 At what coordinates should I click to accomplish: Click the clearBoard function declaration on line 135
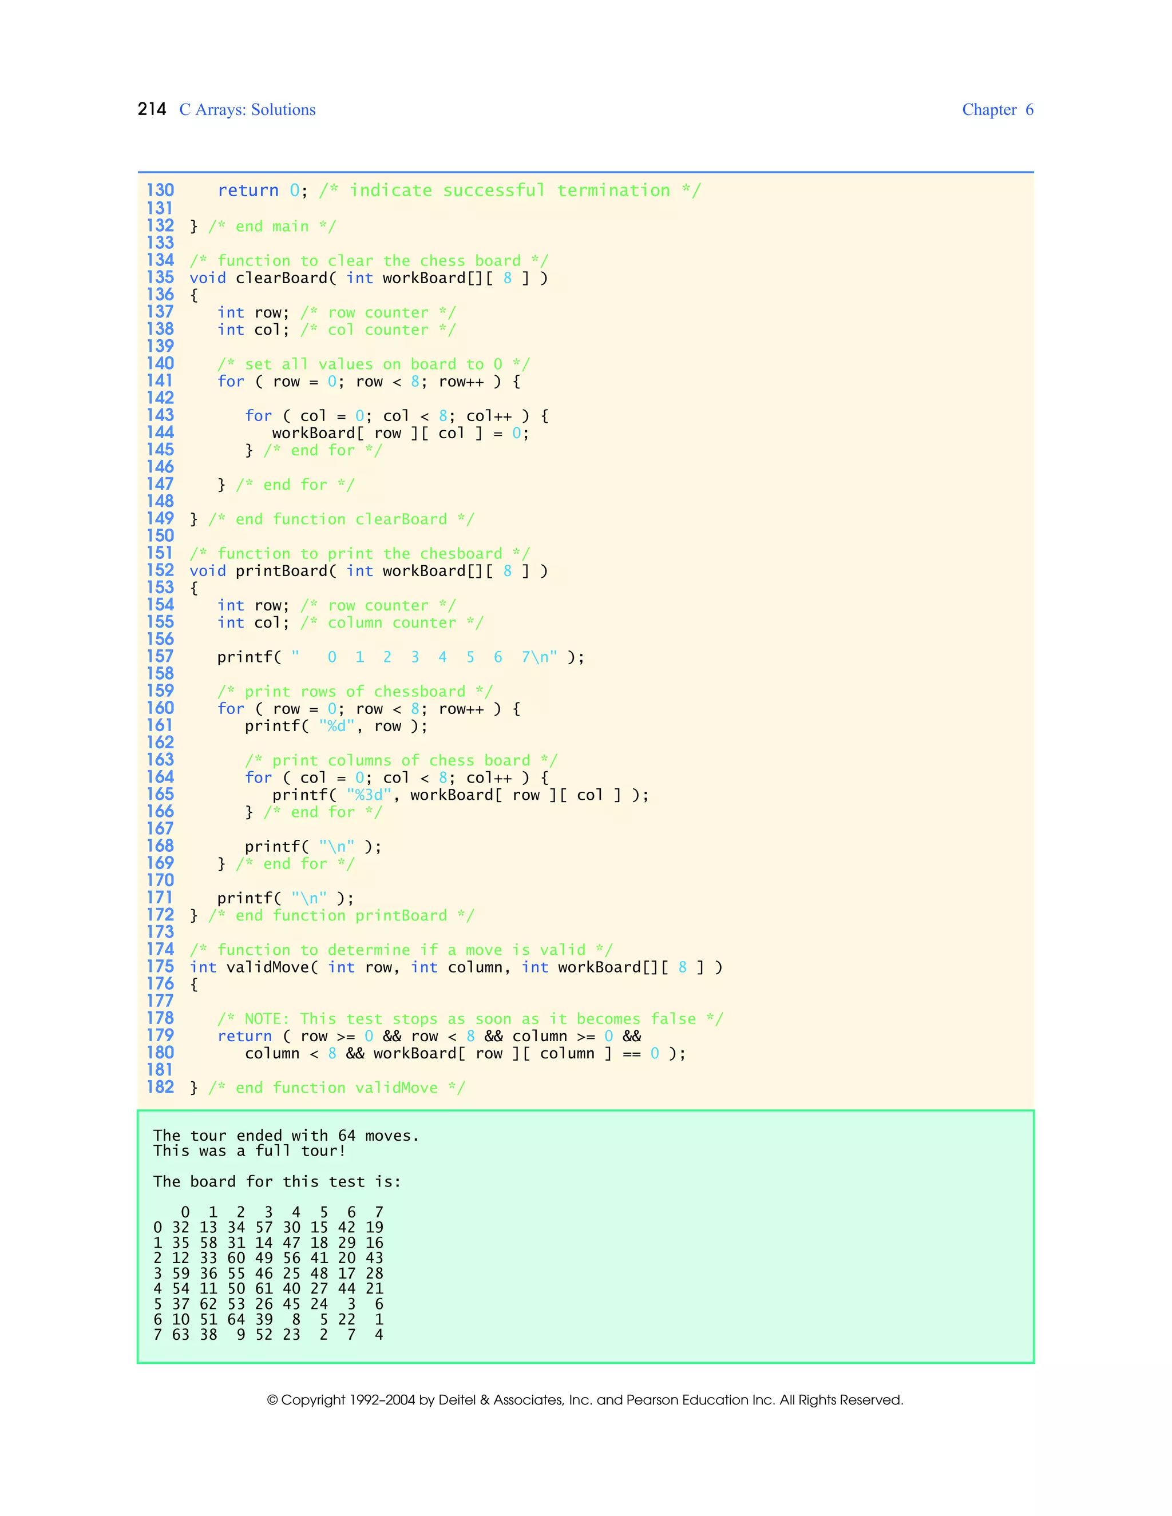tap(368, 279)
